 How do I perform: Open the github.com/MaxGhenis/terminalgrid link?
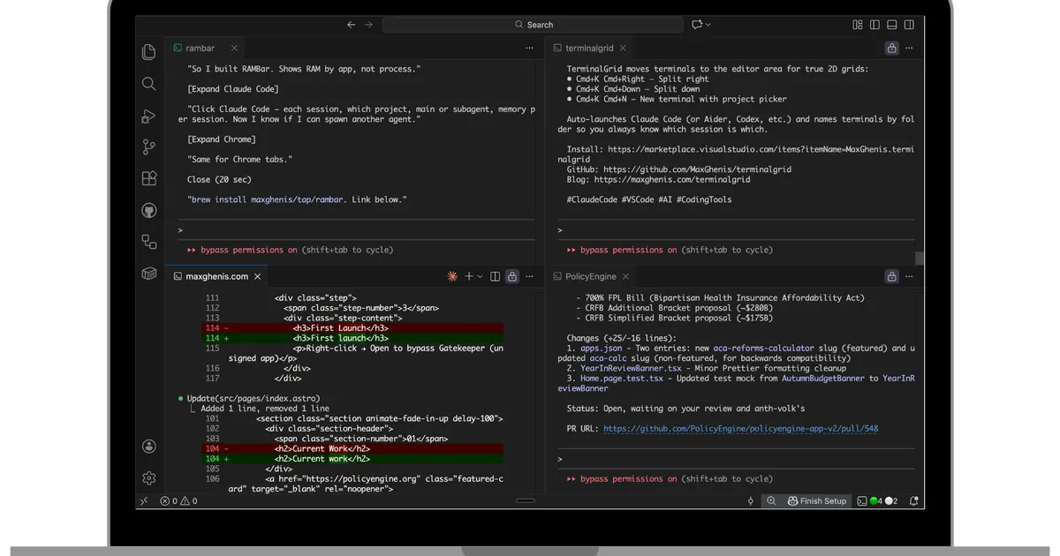697,169
